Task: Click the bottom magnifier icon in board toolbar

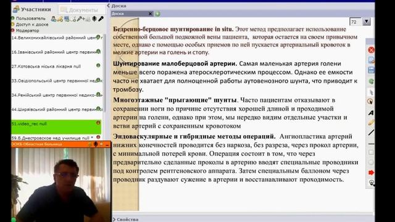Action: tap(372, 183)
